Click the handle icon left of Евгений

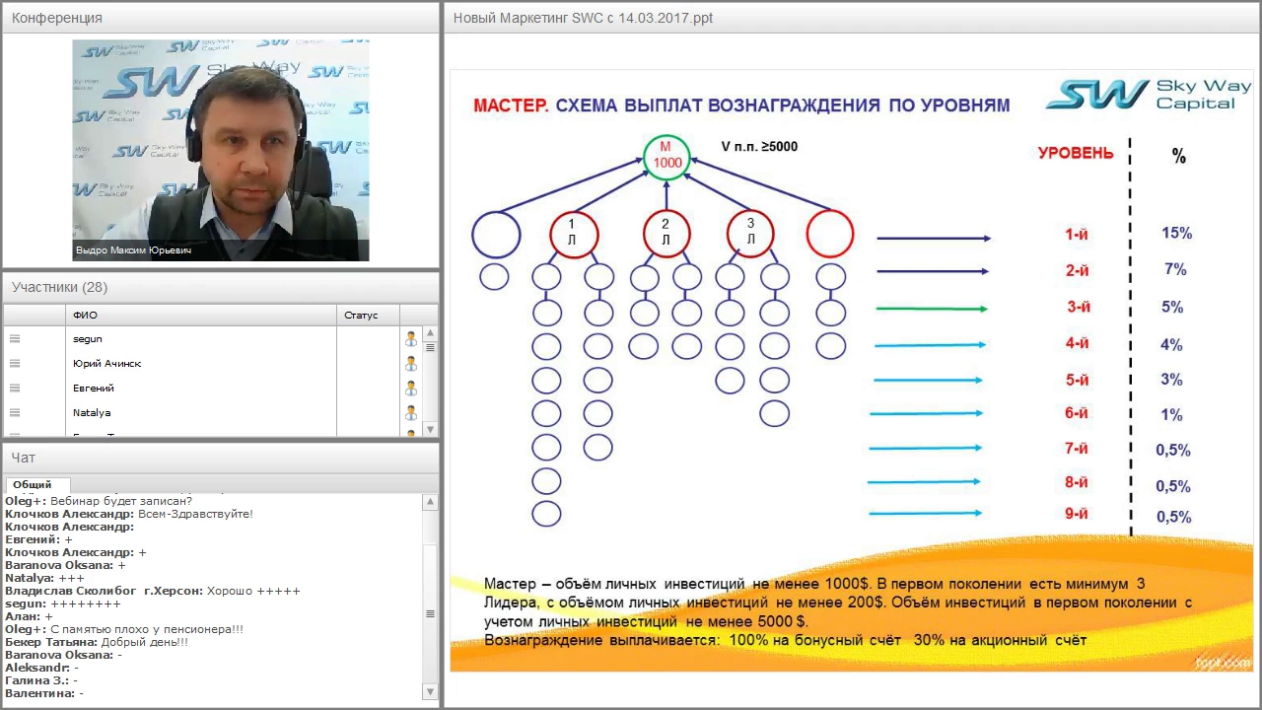click(x=15, y=388)
